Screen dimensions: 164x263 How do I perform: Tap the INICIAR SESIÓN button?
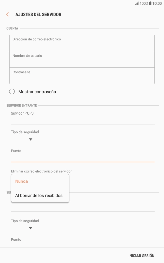pyautogui.click(x=141, y=256)
